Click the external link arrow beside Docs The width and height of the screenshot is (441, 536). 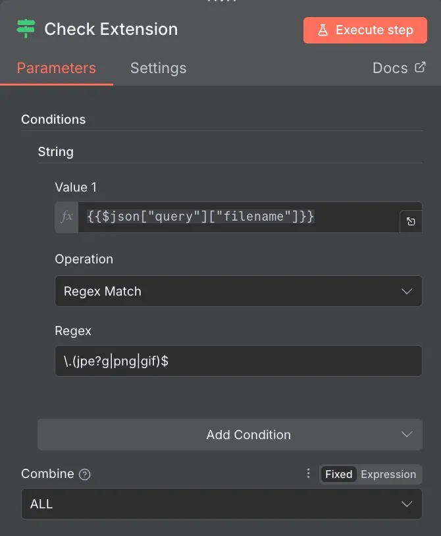pos(420,67)
